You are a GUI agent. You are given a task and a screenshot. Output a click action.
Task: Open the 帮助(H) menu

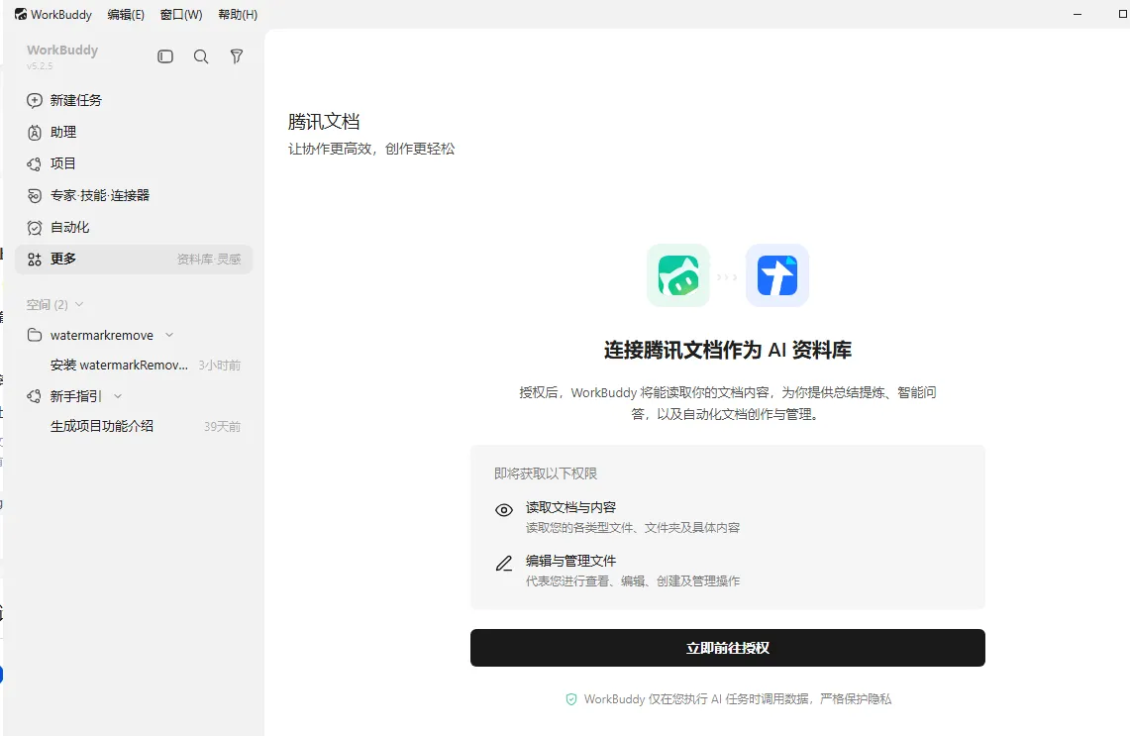pos(238,14)
